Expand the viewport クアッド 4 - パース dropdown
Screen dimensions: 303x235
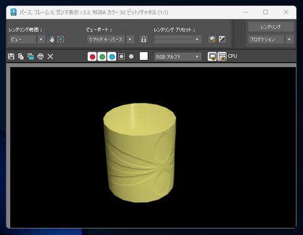point(110,39)
